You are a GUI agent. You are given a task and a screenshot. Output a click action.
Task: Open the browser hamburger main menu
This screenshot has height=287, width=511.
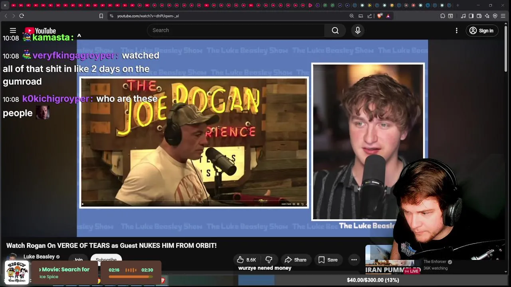pos(503,16)
